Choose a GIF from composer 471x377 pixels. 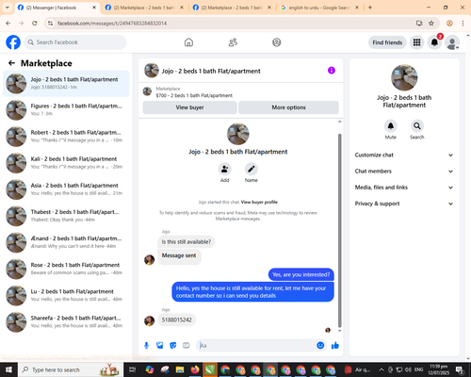187,346
